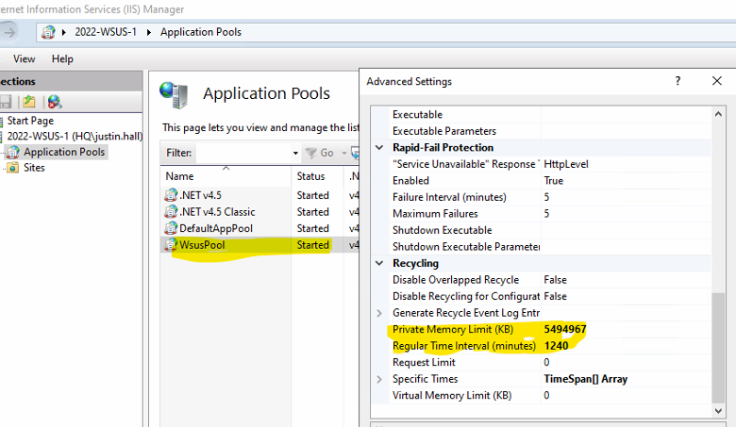Screen dimensions: 736x427
Task: Click Disable Overlapped Recycle False value
Action: pyautogui.click(x=555, y=280)
